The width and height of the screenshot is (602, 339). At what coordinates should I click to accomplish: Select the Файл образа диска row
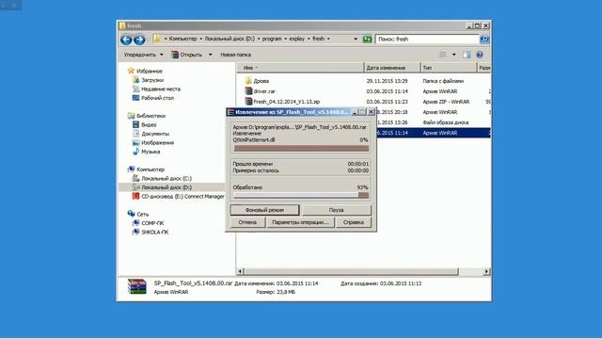click(445, 122)
